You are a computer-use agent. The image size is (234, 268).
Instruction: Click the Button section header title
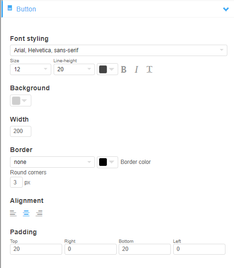(x=26, y=9)
